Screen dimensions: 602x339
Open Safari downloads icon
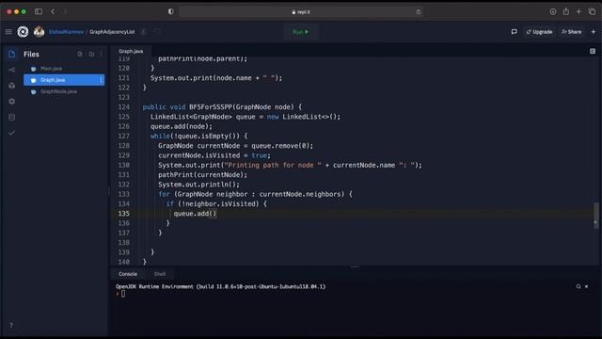(x=553, y=11)
